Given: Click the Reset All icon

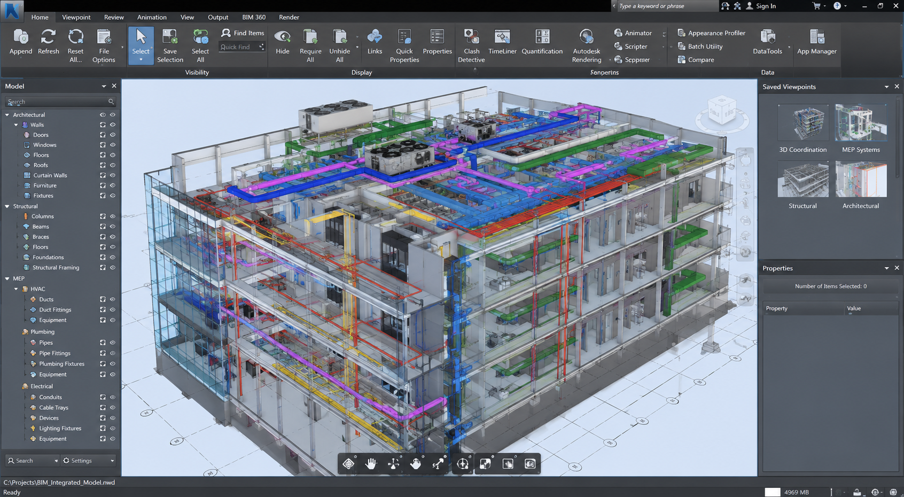Looking at the screenshot, I should coord(75,36).
